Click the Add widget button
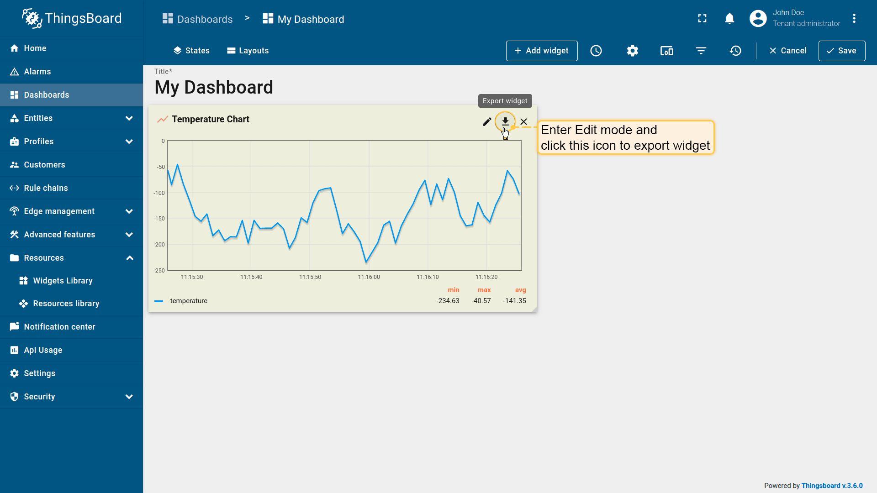This screenshot has width=877, height=493. (541, 51)
